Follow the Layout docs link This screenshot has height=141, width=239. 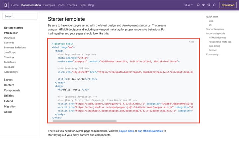click(x=126, y=131)
